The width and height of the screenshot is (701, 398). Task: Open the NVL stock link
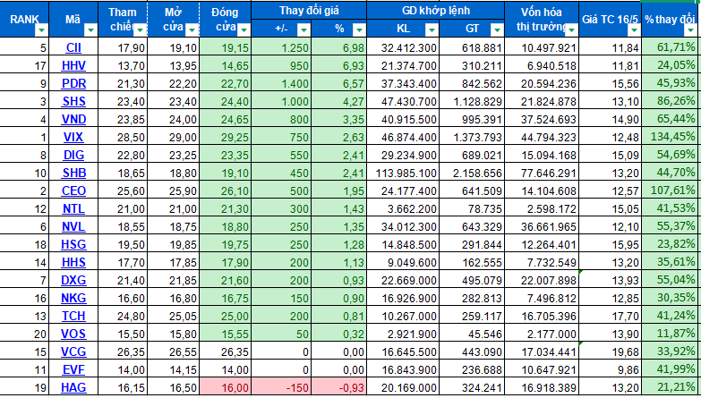point(73,226)
